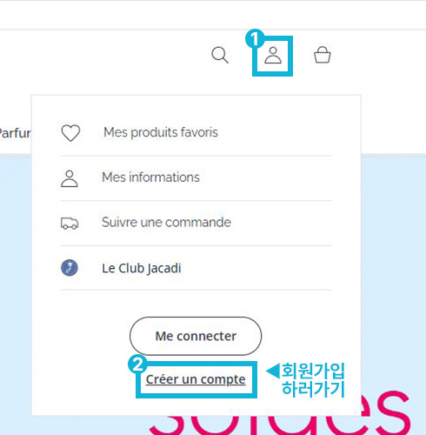Select Suivre une commande

[166, 223]
